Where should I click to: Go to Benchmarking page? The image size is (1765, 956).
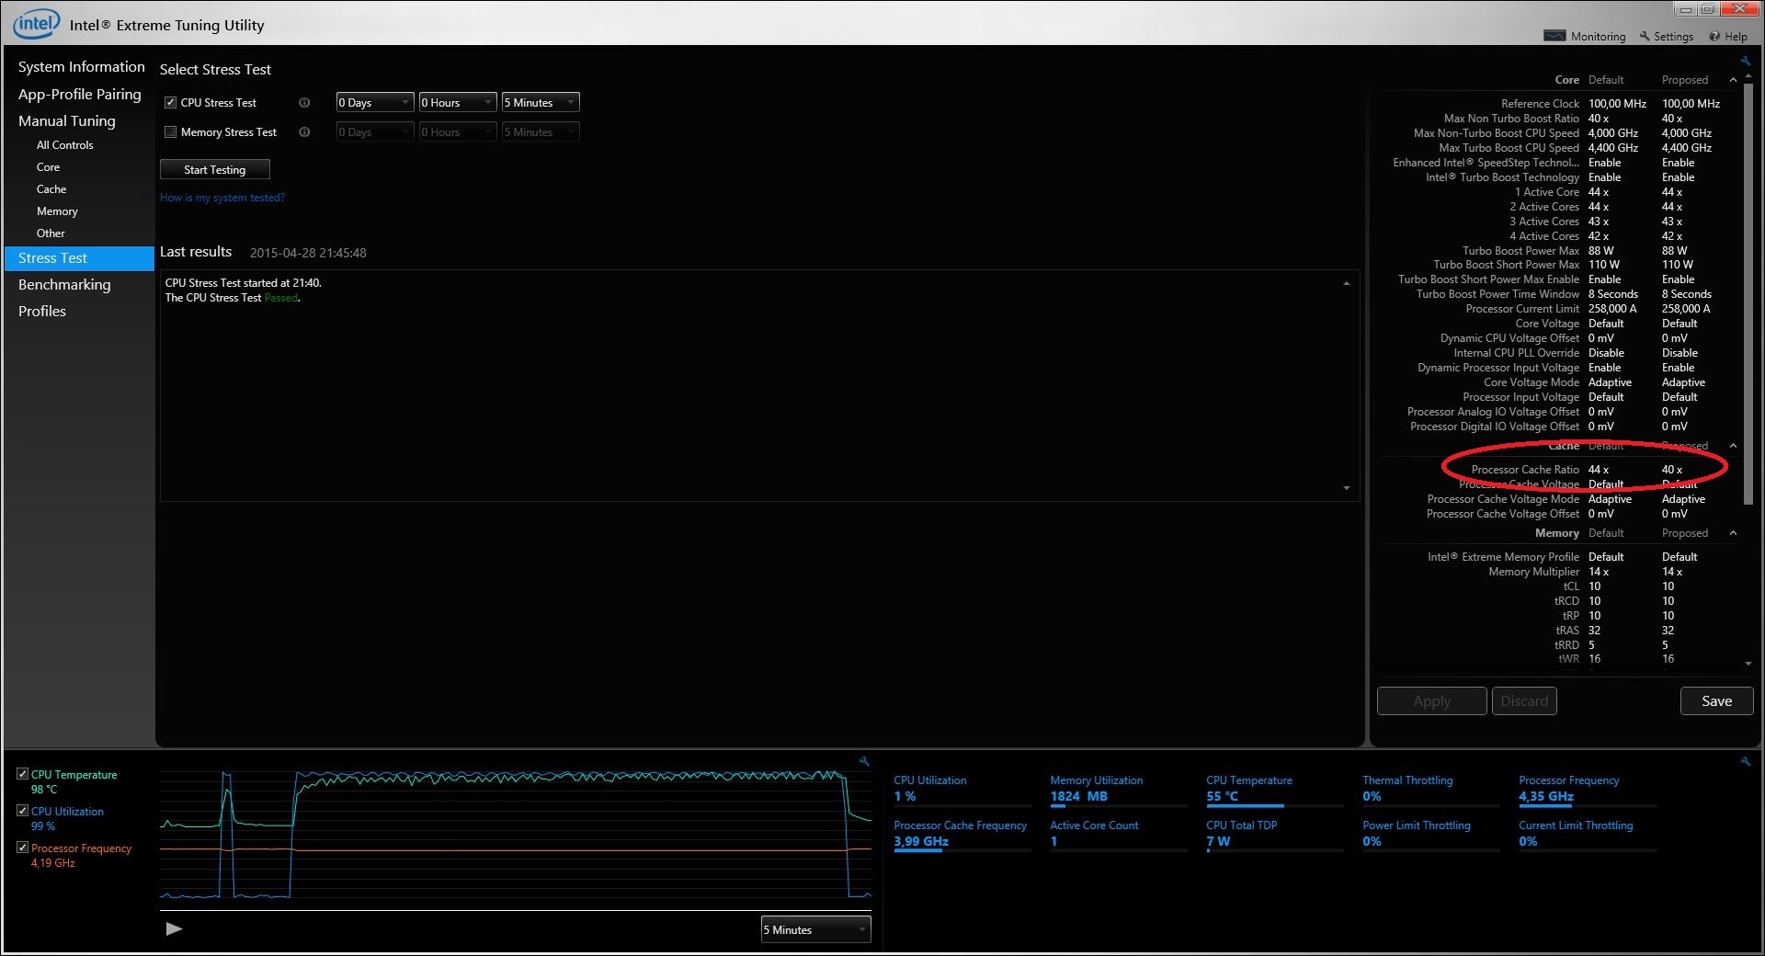pos(64,285)
